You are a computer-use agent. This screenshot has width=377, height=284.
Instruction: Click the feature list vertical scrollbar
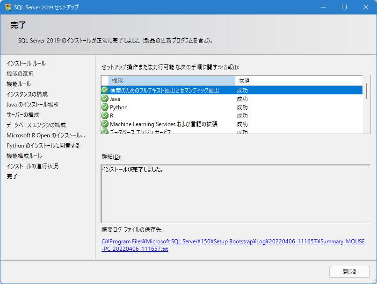coord(367,91)
